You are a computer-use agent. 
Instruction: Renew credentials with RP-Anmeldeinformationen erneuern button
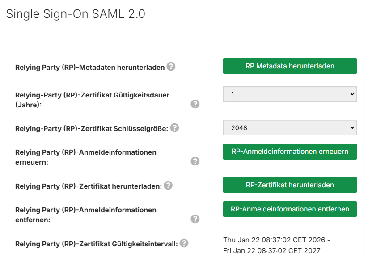290,151
